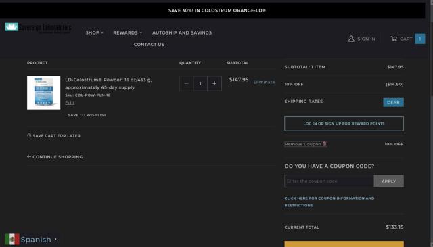Click the shopping cart icon
This screenshot has height=247, width=433.
click(x=394, y=39)
